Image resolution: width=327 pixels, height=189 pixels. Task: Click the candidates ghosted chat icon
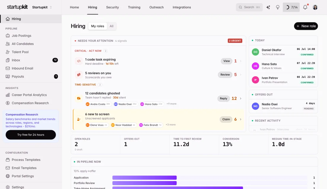tap(78, 98)
